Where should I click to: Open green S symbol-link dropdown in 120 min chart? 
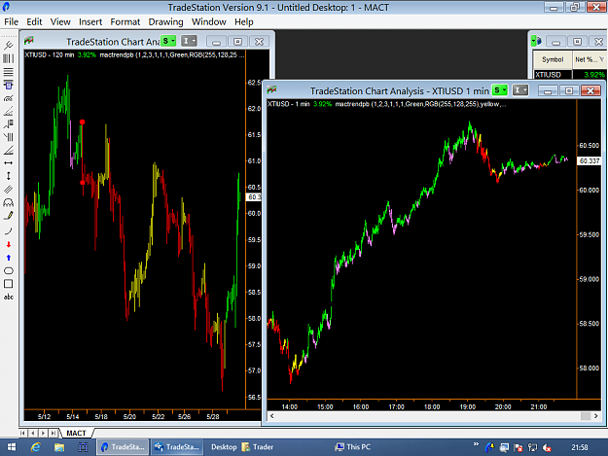168,41
